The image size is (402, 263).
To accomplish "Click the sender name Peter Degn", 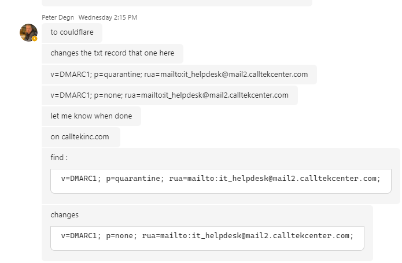I will coord(58,17).
